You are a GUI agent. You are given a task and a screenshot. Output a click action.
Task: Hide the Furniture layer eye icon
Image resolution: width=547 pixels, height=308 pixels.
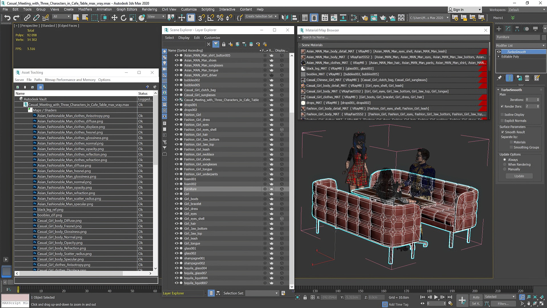click(177, 189)
